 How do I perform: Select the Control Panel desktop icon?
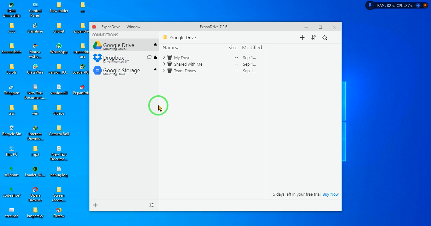coord(35,10)
